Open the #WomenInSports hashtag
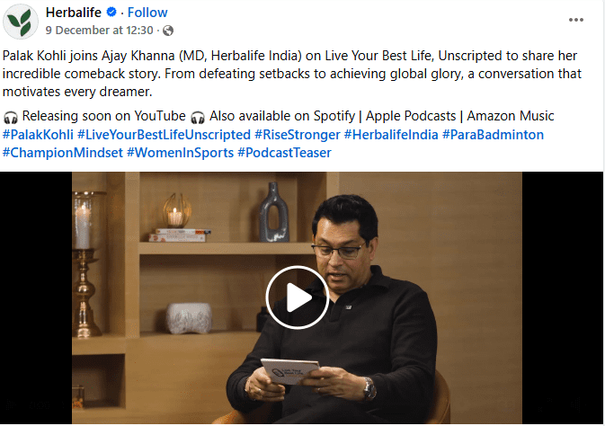The image size is (605, 426). tap(180, 153)
